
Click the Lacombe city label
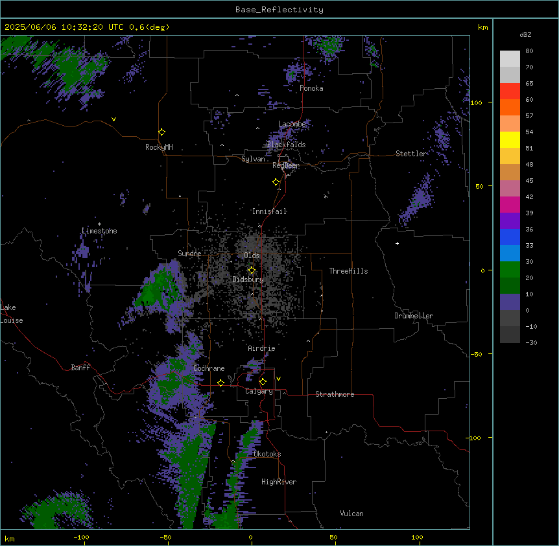click(292, 124)
